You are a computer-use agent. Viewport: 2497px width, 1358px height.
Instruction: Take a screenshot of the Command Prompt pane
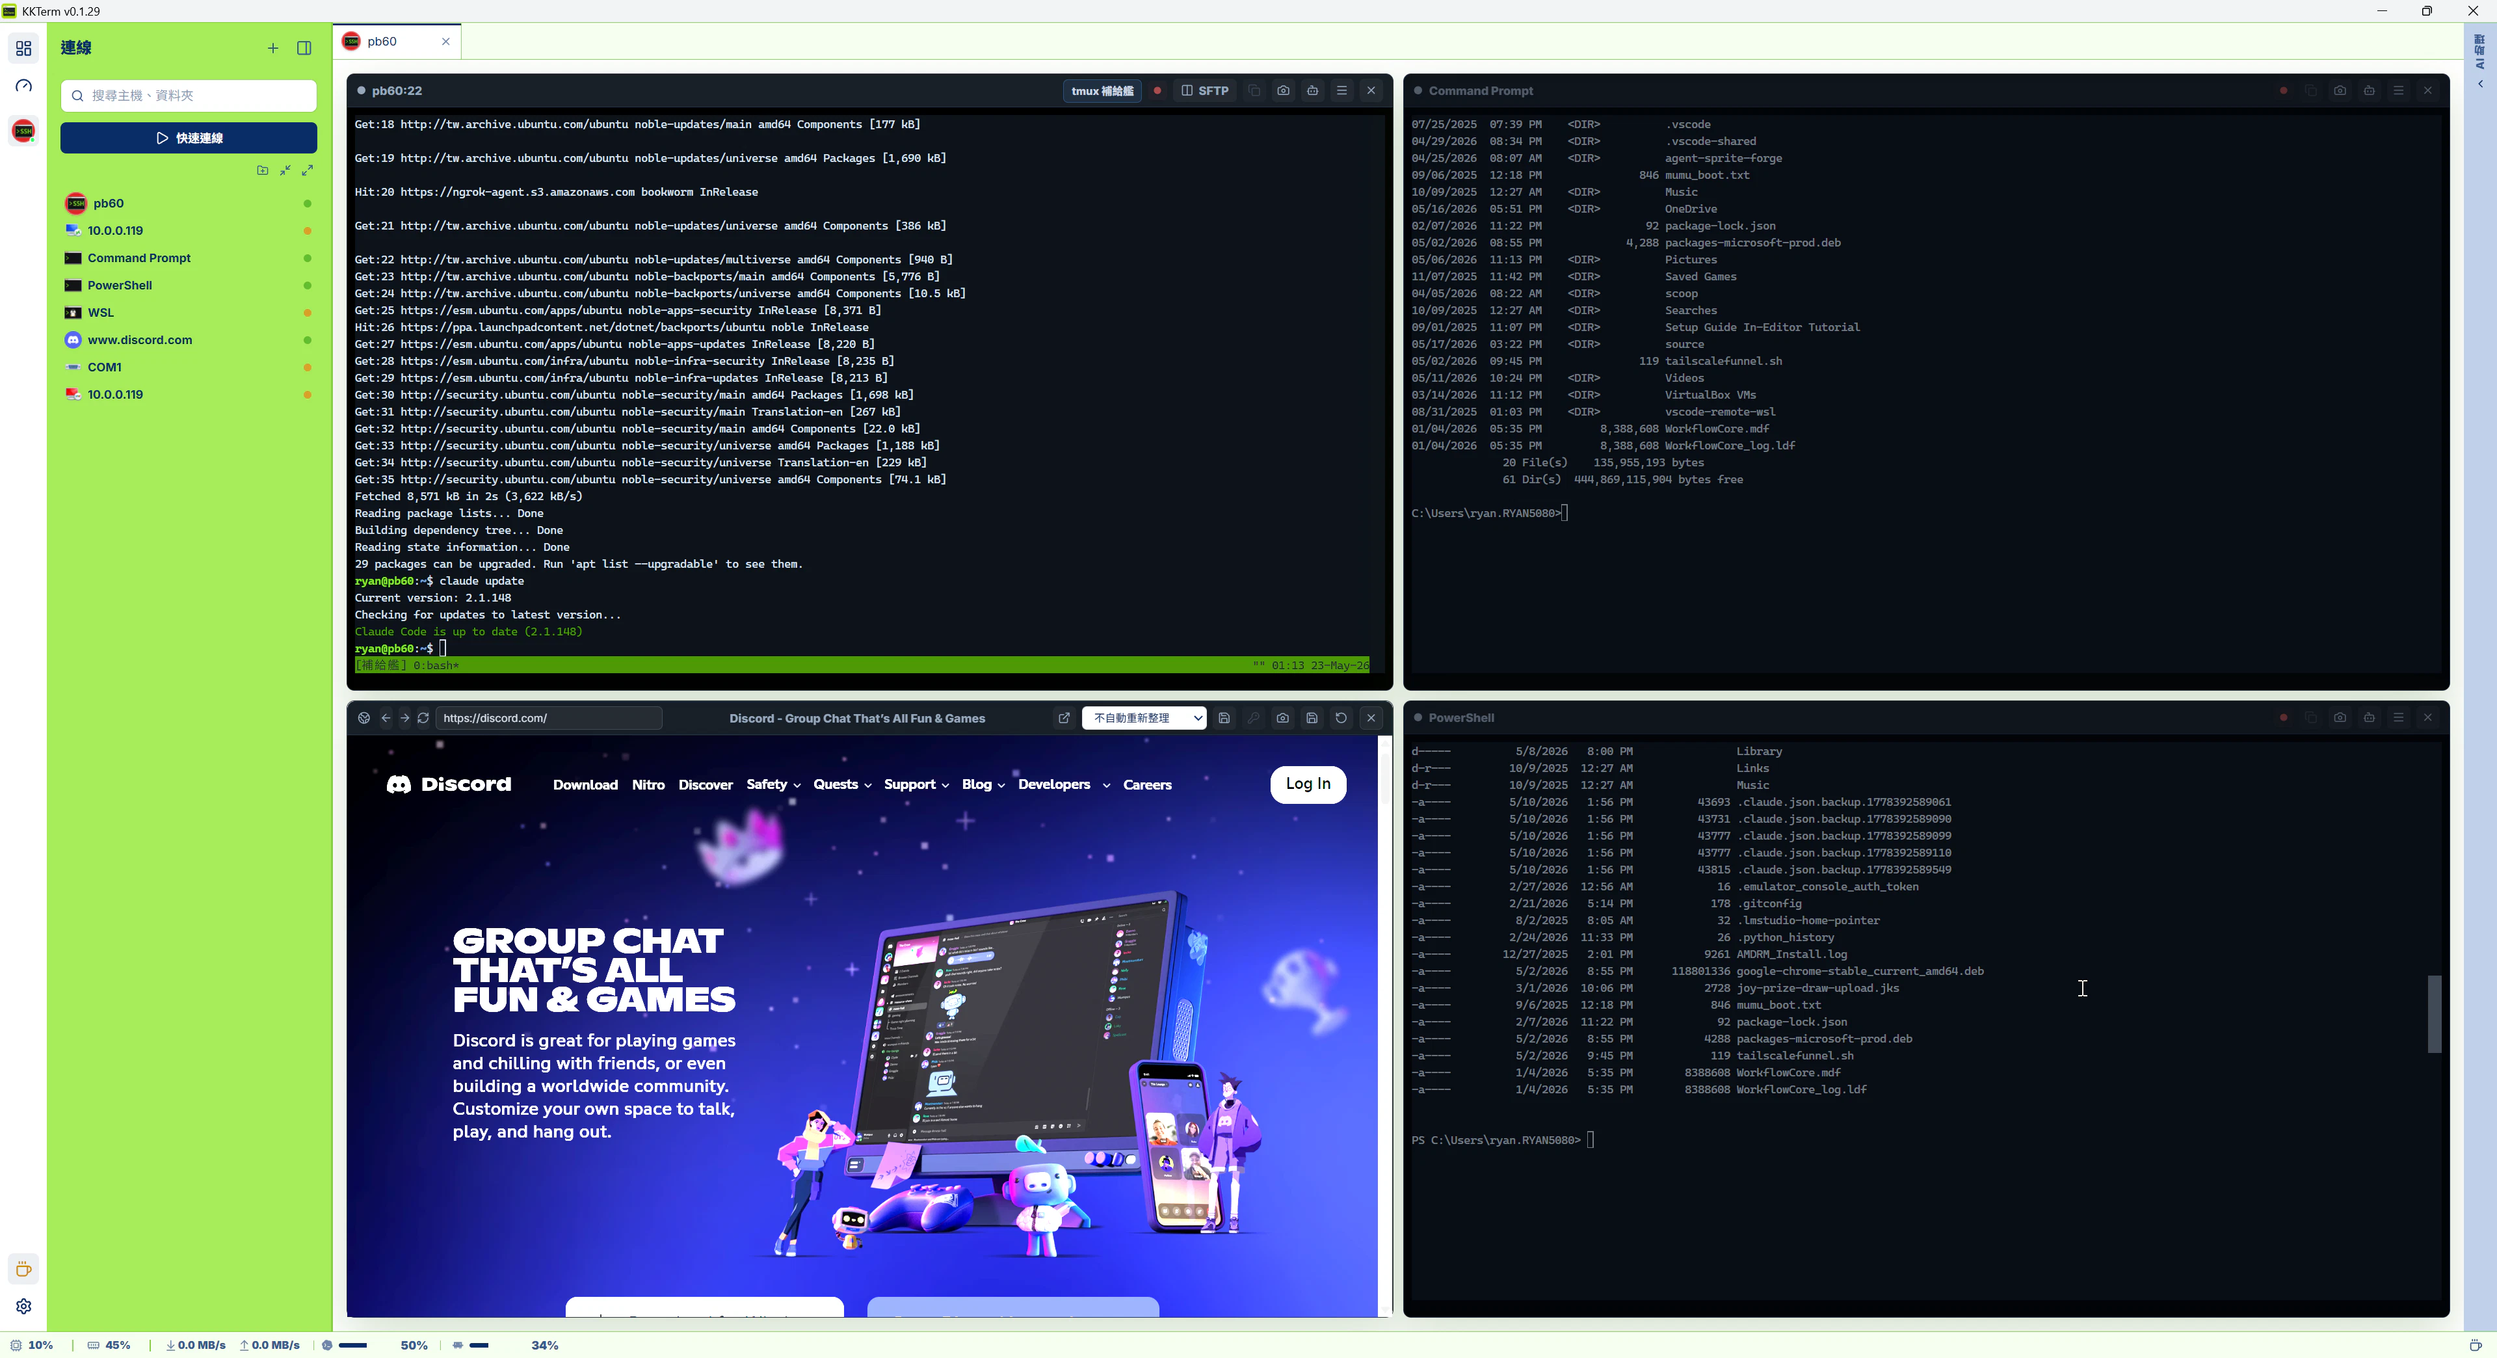2340,90
